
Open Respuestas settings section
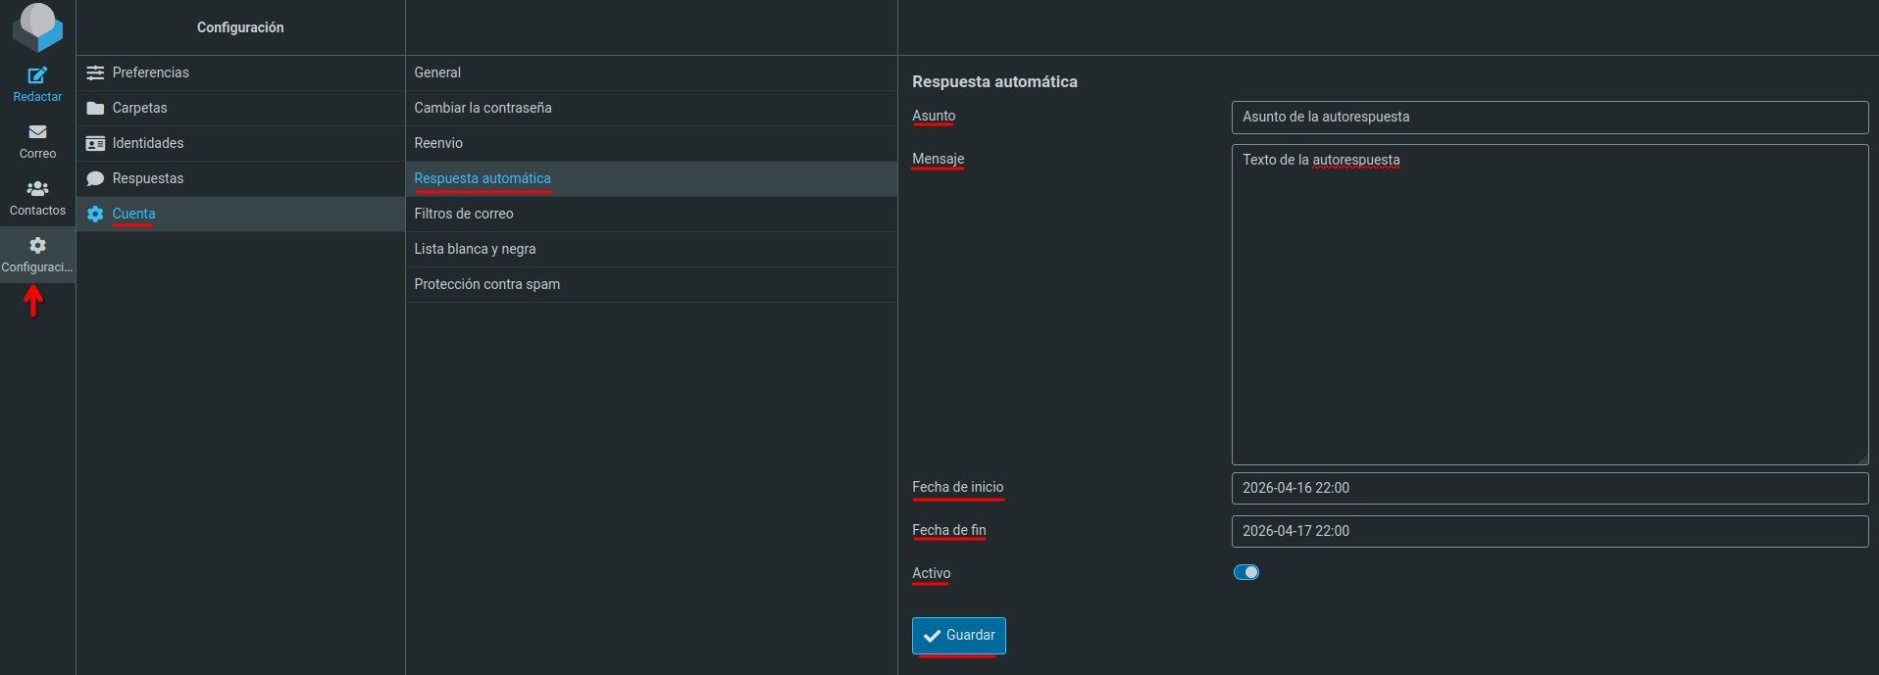240,178
